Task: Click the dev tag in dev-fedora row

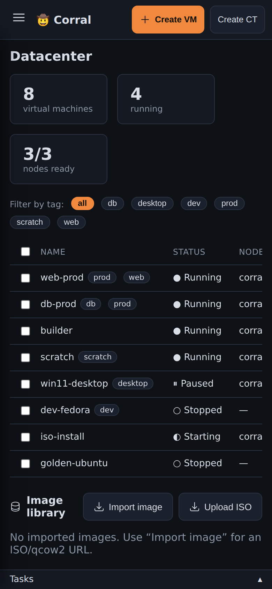Action: 107,410
